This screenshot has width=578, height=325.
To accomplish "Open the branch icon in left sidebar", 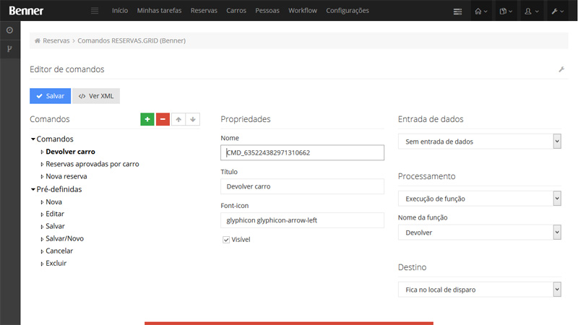I will pos(9,49).
